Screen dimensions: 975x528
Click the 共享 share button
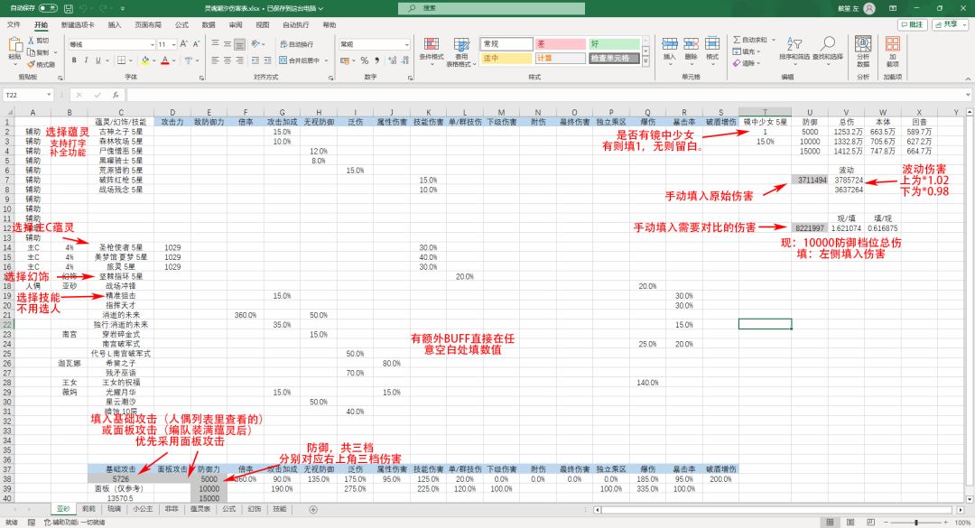pyautogui.click(x=947, y=24)
